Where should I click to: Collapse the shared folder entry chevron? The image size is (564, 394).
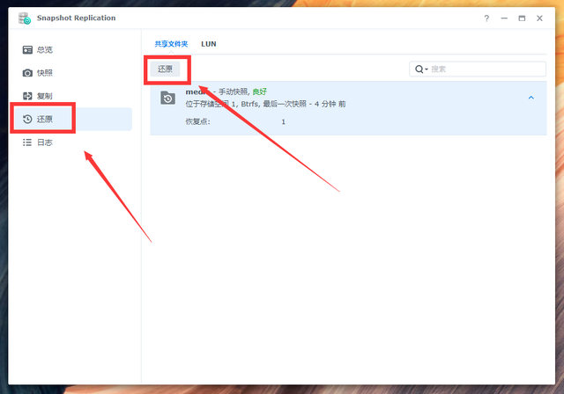click(x=531, y=98)
